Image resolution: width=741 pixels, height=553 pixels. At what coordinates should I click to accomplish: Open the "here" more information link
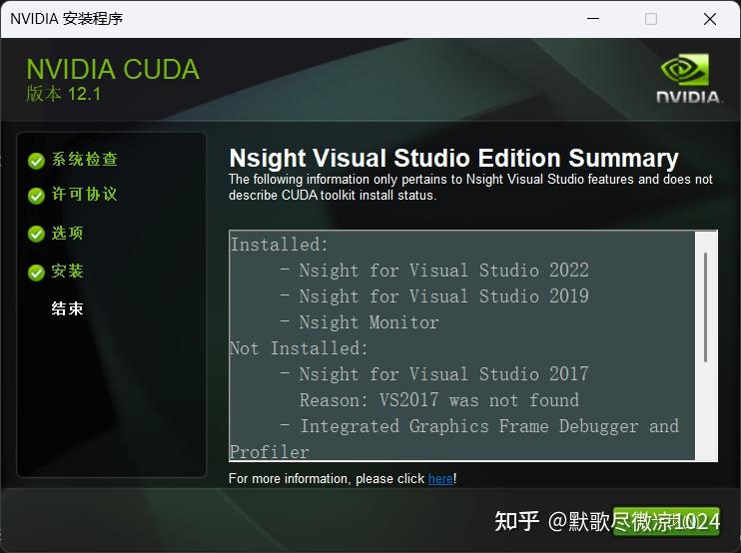tap(440, 479)
